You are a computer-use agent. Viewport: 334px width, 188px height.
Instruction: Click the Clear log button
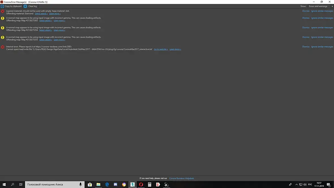coord(31,6)
